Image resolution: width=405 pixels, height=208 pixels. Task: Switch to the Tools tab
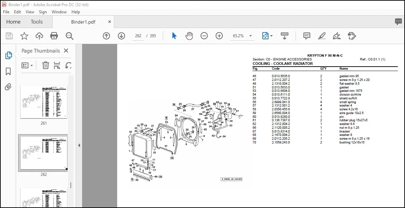pyautogui.click(x=37, y=22)
